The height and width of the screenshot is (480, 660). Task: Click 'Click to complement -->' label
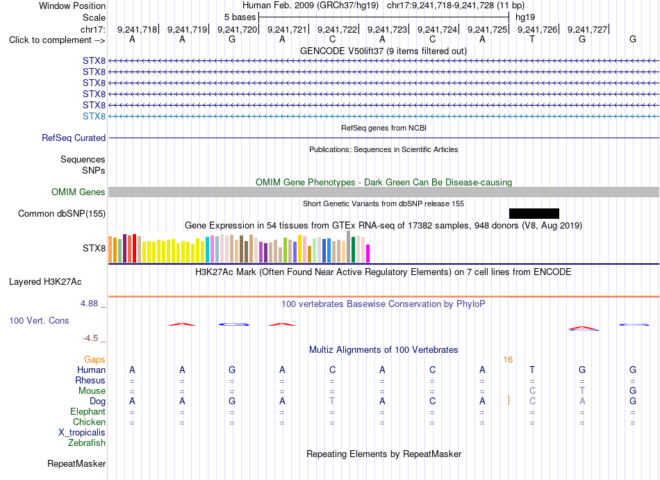tap(57, 40)
